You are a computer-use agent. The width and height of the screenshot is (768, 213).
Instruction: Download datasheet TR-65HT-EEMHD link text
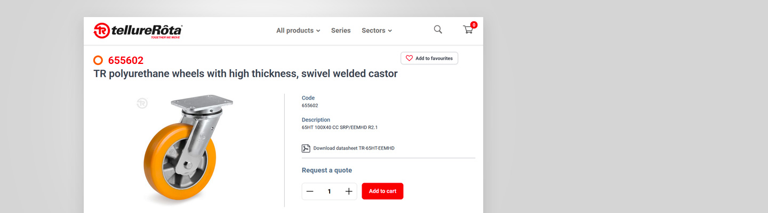coord(354,148)
